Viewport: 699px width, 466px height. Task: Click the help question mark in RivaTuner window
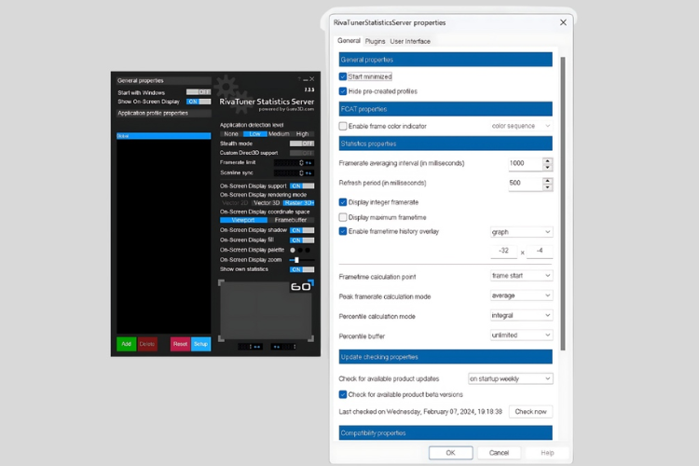(299, 79)
